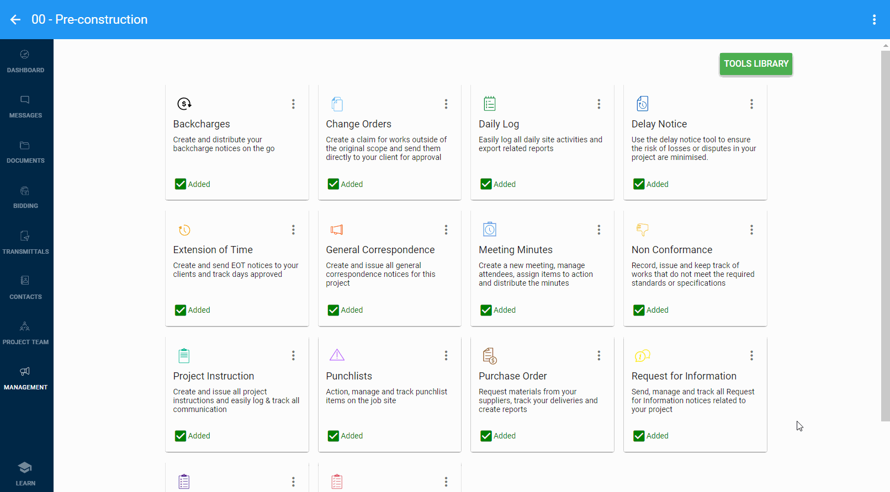The image size is (890, 492).
Task: Click the purple checklist icon in bottom row
Action: tap(184, 482)
